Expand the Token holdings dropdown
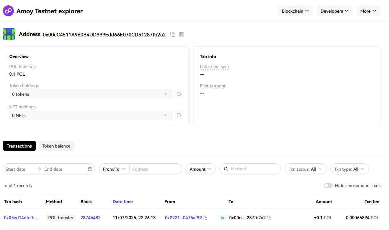Viewport: 389px width, 230px height. point(90,94)
